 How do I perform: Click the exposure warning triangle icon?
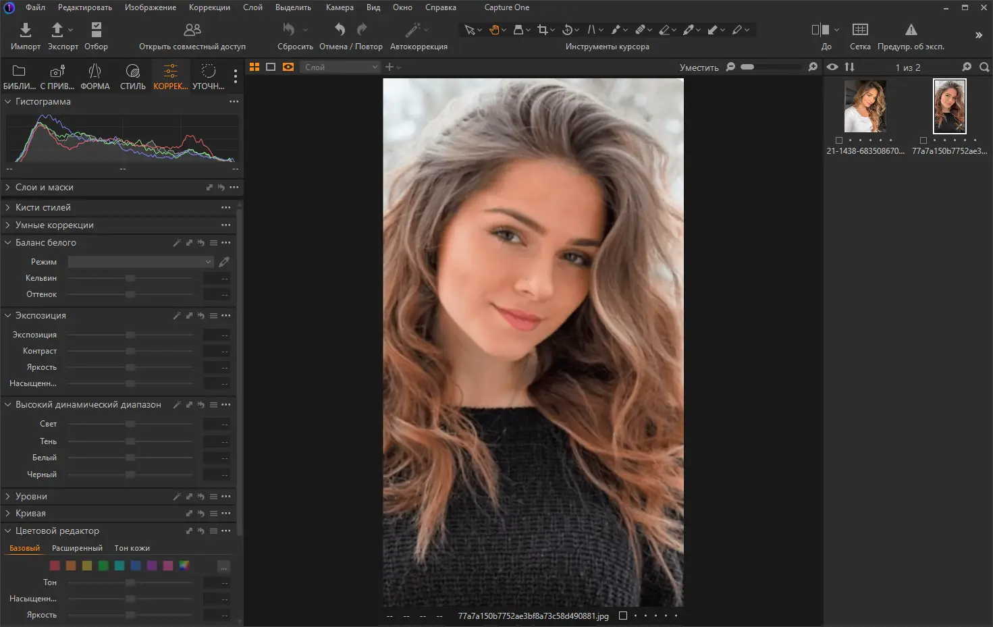[911, 30]
